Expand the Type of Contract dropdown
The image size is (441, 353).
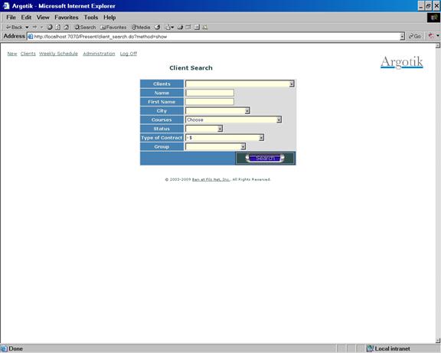tap(224, 138)
